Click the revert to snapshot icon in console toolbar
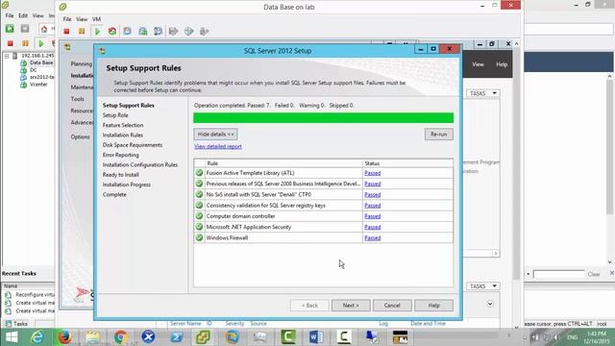Image resolution: width=615 pixels, height=346 pixels. tap(143, 31)
